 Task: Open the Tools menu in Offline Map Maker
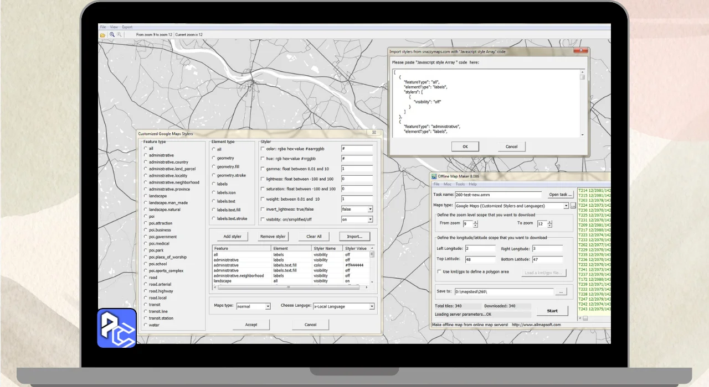click(x=460, y=184)
